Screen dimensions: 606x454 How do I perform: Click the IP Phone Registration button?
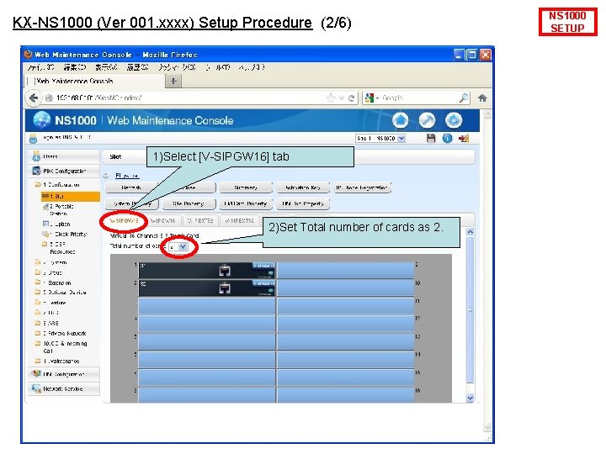[x=362, y=187]
